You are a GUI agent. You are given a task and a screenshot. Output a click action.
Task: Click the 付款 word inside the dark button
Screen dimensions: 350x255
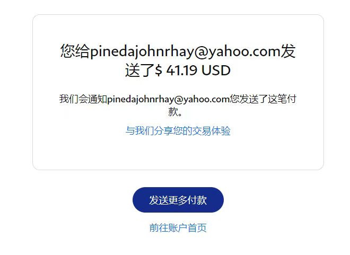coord(197,200)
